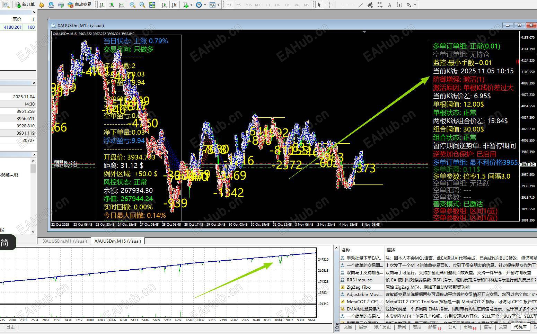
Task: Select the M15 timeframe button
Action: click(248, 5)
